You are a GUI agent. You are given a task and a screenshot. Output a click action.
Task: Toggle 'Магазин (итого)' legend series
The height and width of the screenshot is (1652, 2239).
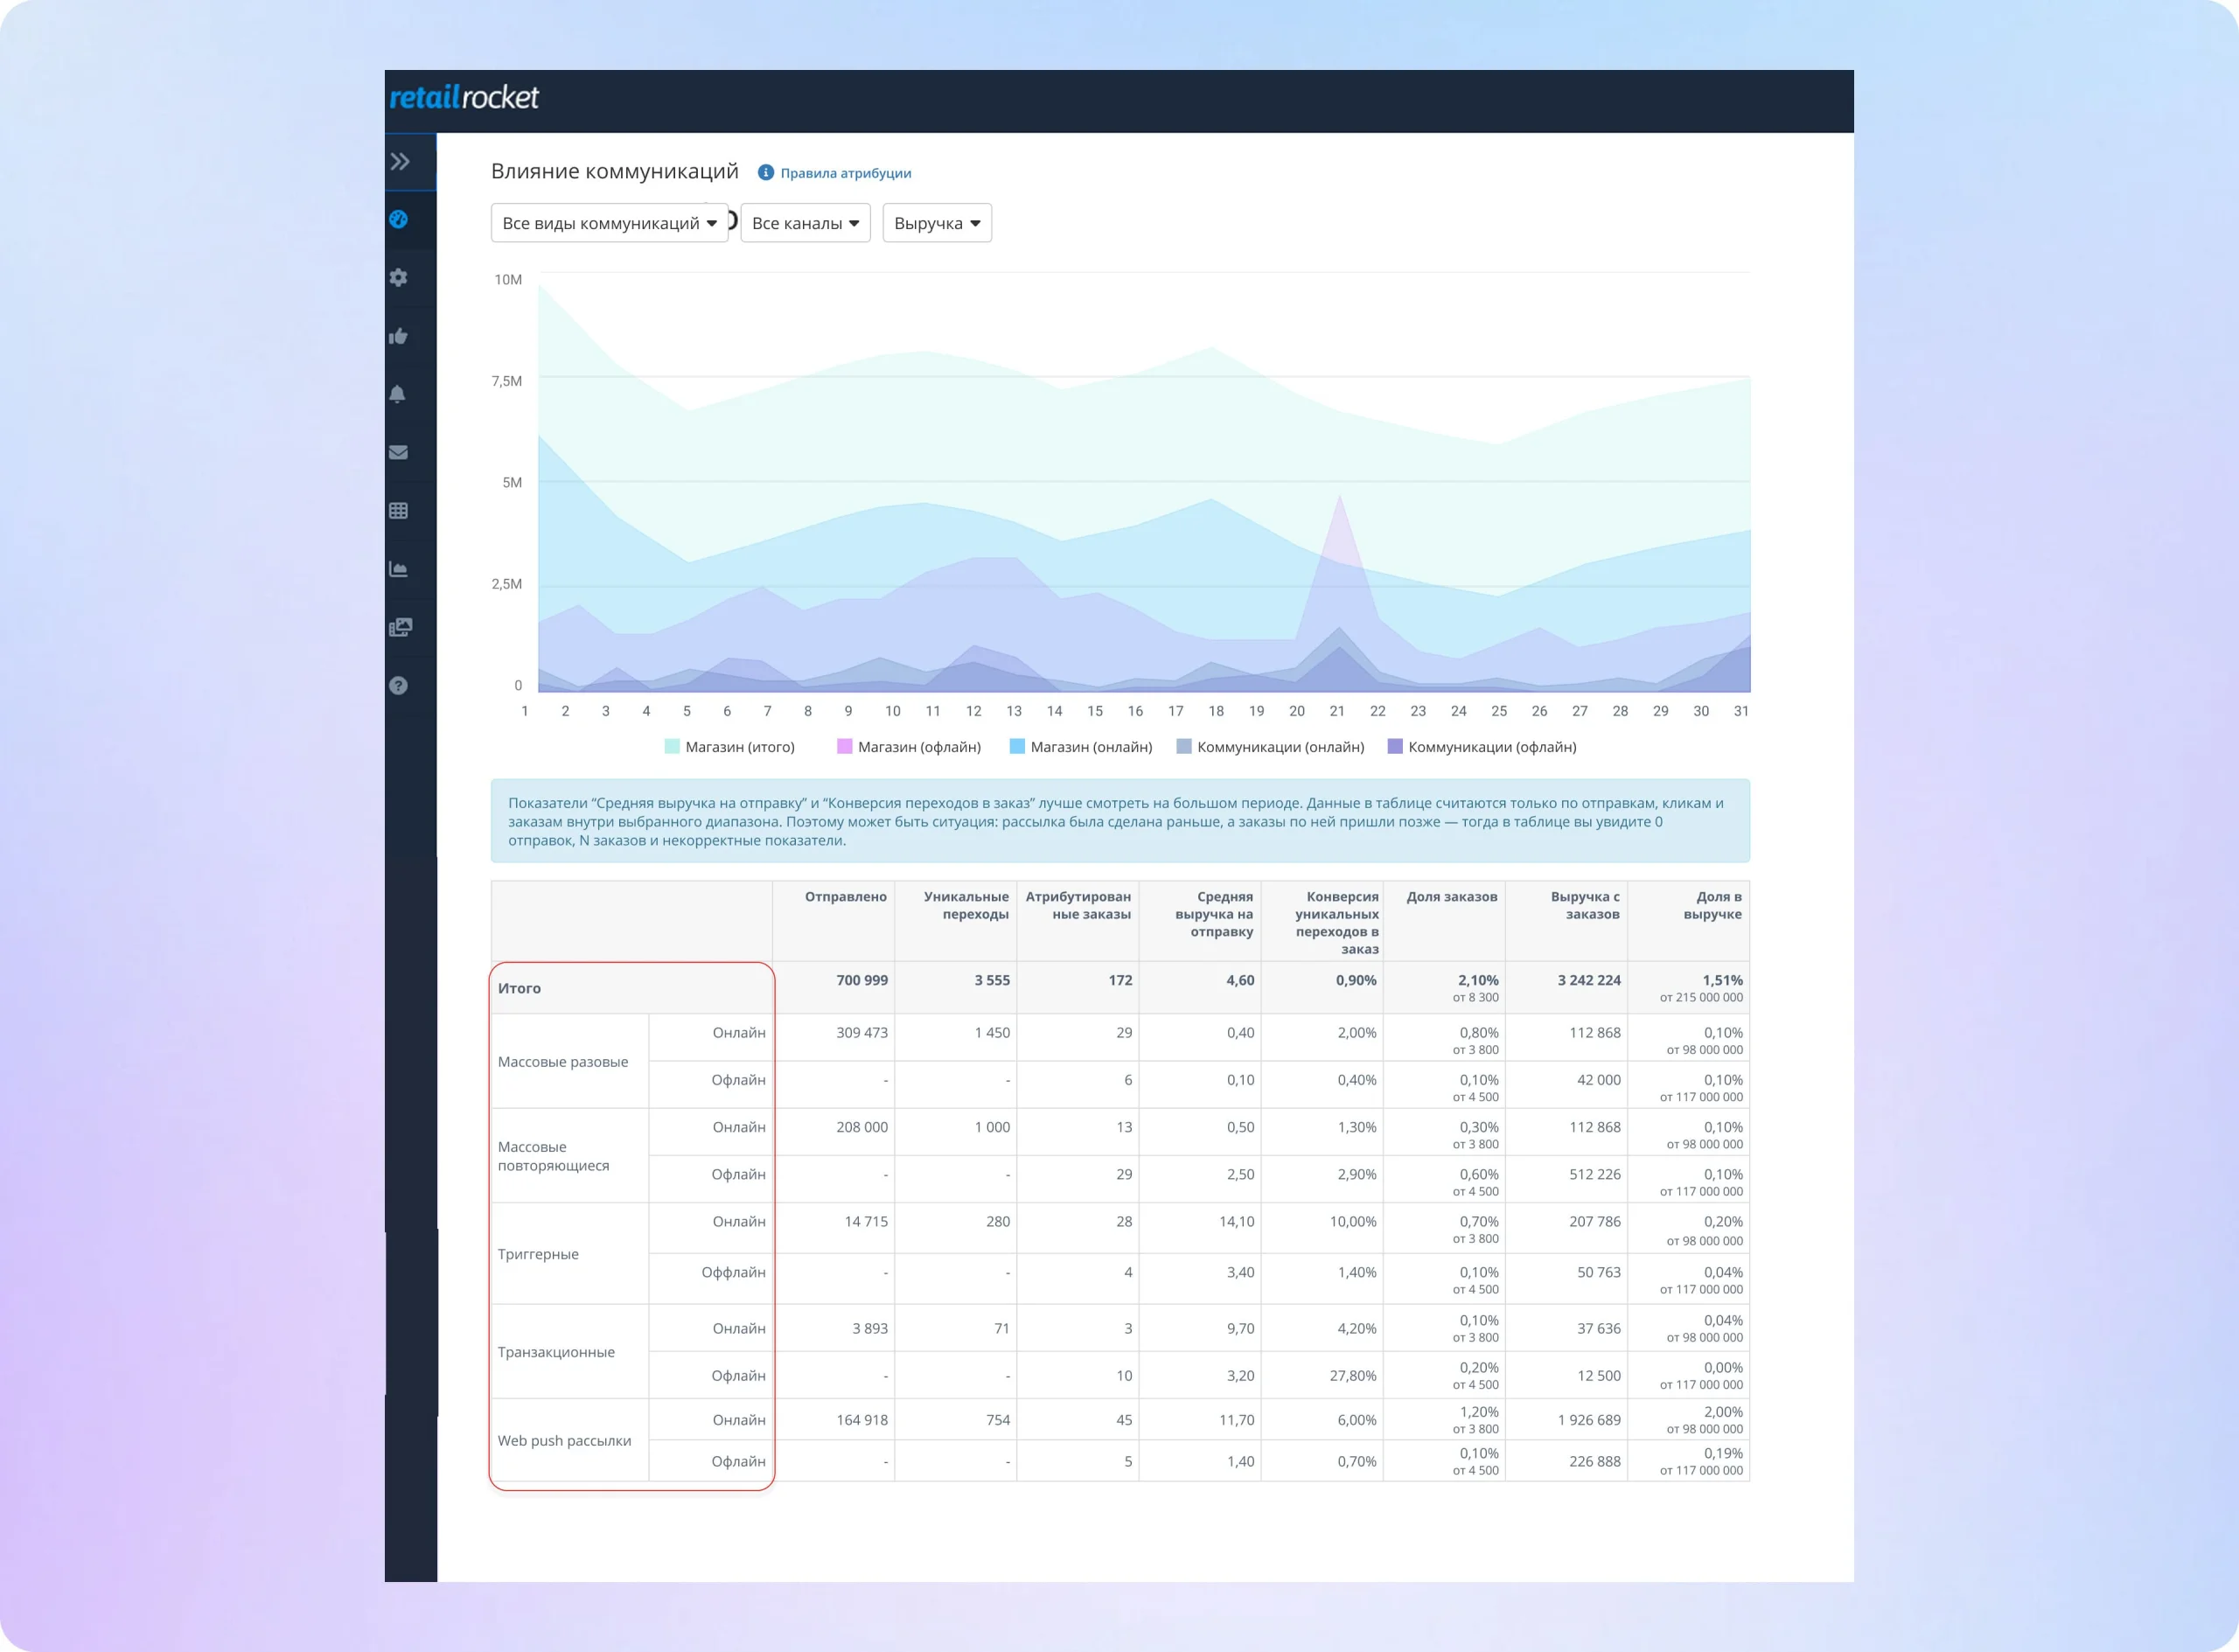coord(739,747)
